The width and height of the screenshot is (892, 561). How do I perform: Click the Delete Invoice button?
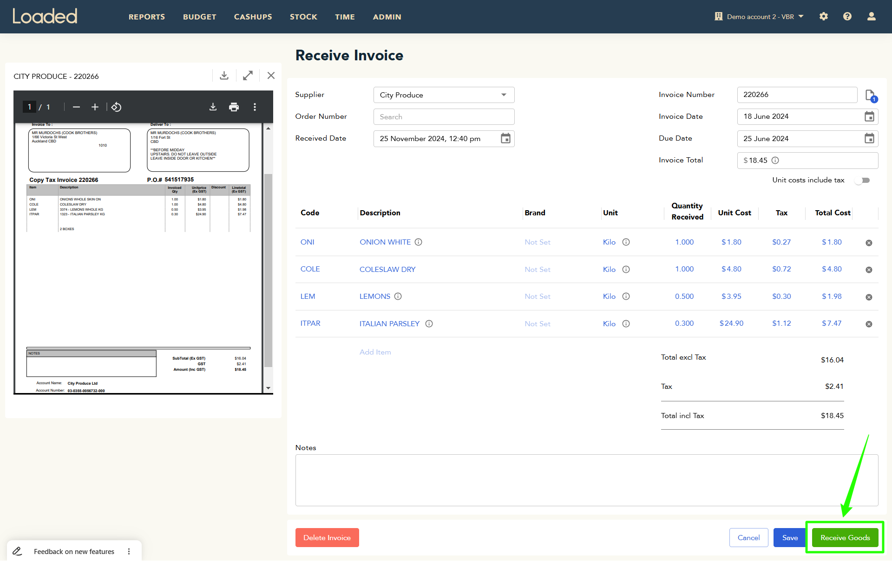click(x=327, y=537)
